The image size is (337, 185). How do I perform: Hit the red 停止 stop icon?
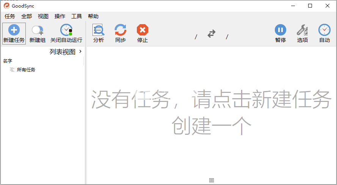coord(143,30)
